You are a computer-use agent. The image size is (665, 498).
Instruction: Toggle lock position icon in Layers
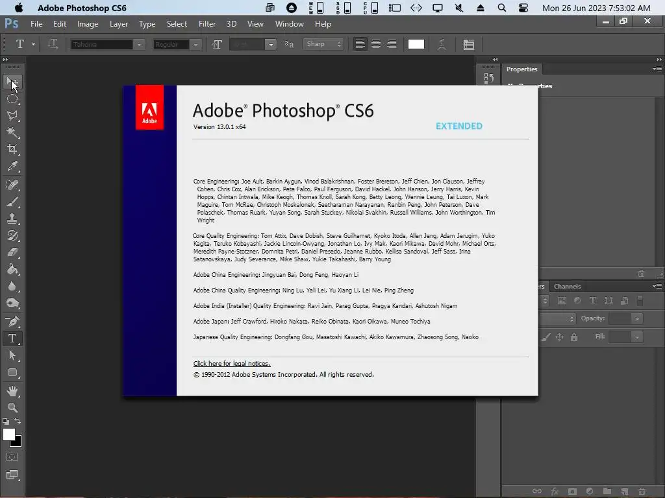(x=559, y=337)
